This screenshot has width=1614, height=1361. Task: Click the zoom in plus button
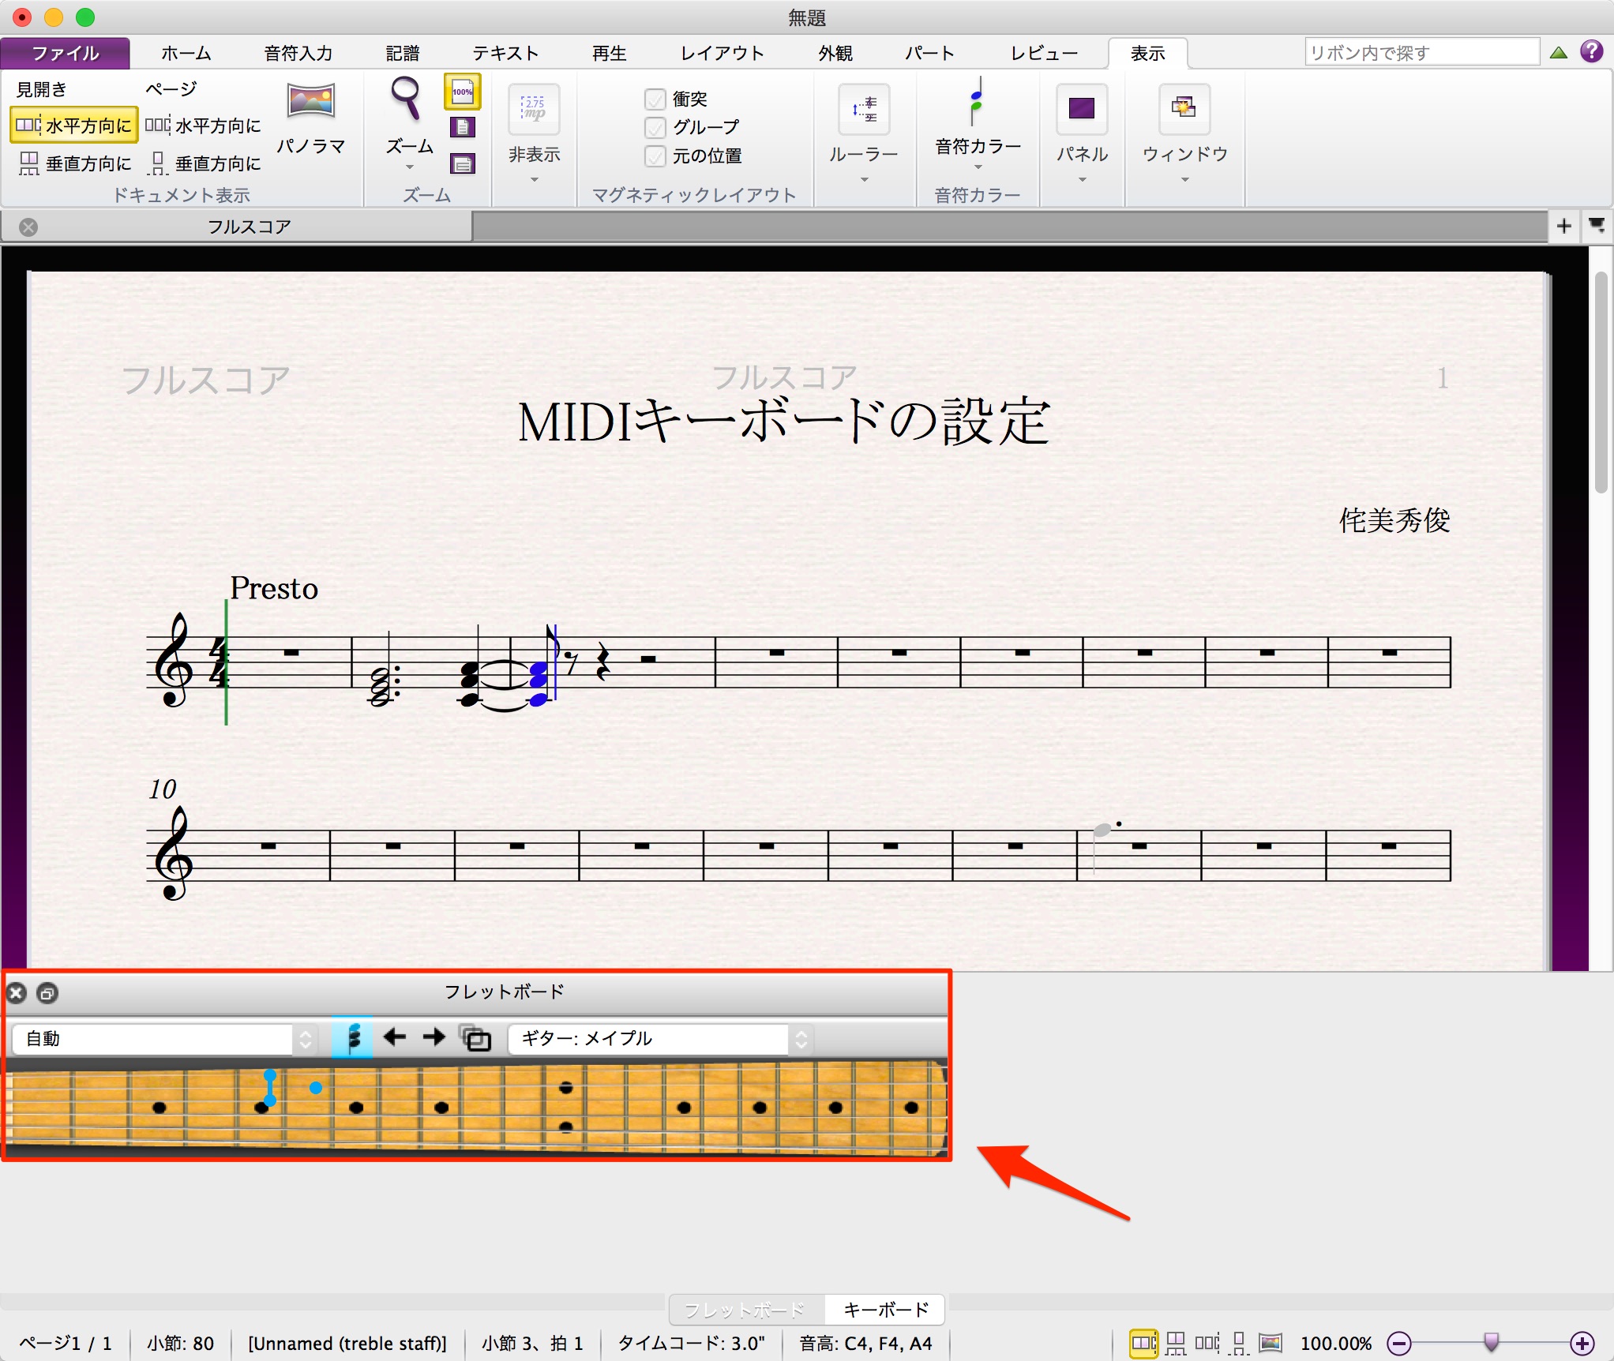click(x=1582, y=1343)
